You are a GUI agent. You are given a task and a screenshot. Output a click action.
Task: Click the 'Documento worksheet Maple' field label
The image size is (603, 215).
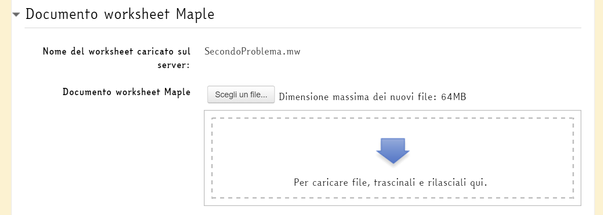pyautogui.click(x=127, y=92)
